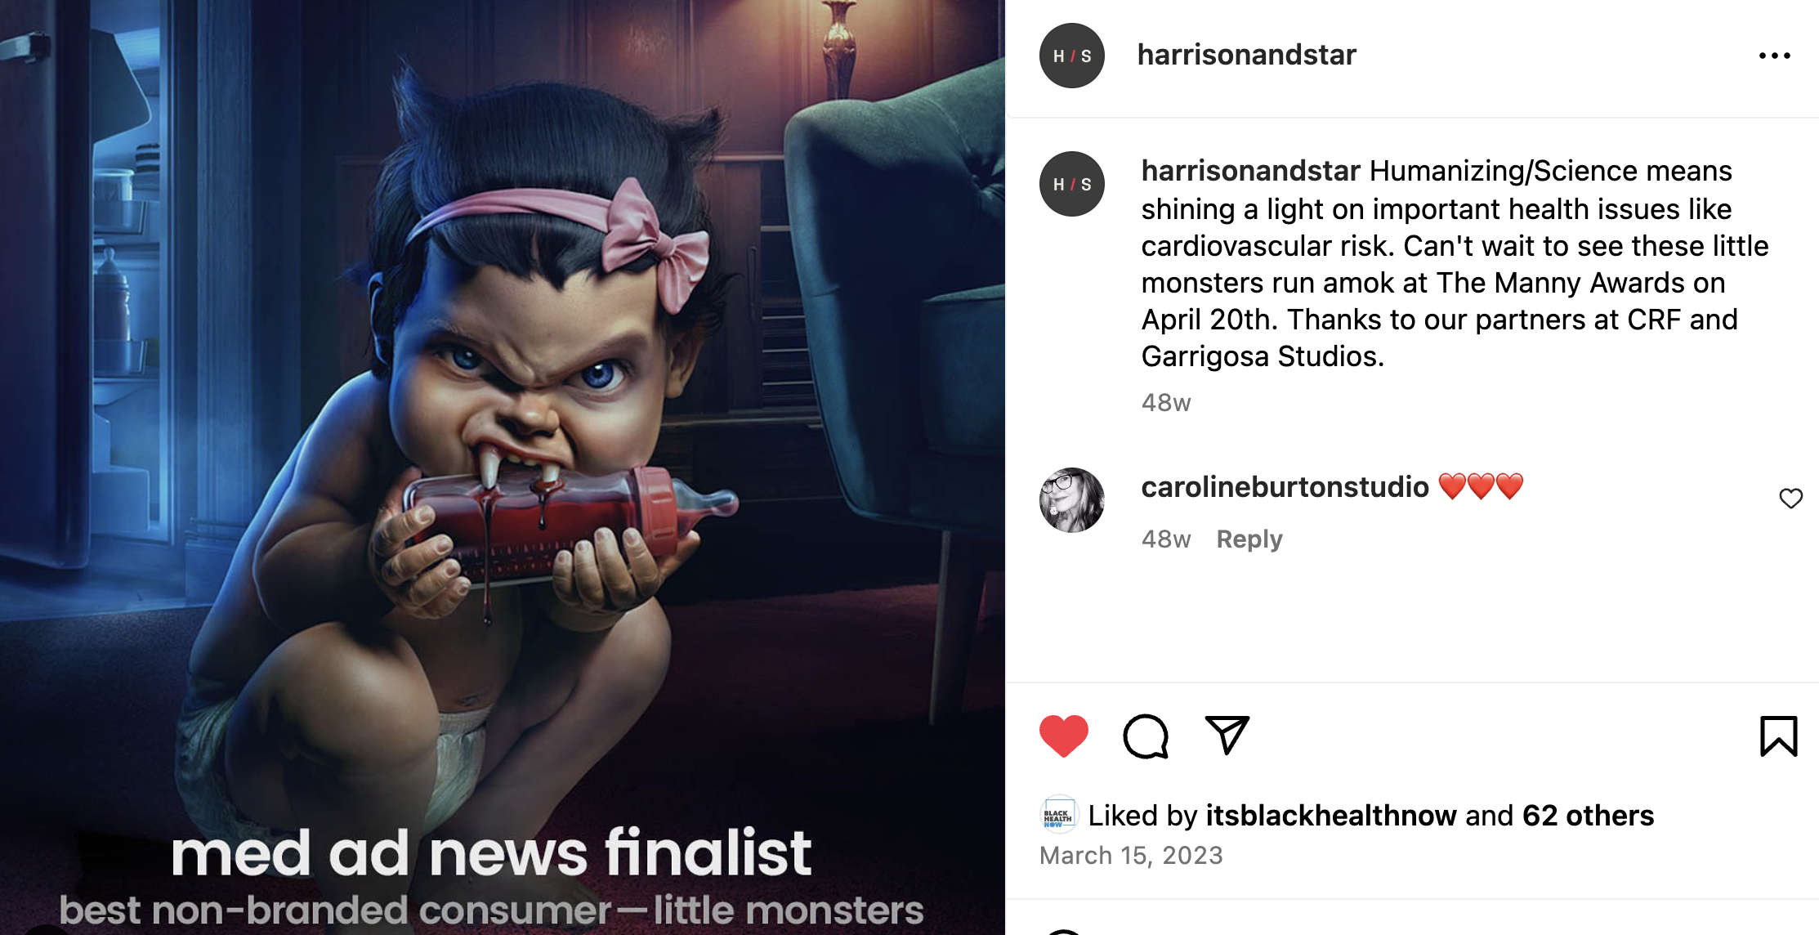Open itsblackhealthnow profile from likes
The image size is (1819, 935).
click(x=1331, y=816)
